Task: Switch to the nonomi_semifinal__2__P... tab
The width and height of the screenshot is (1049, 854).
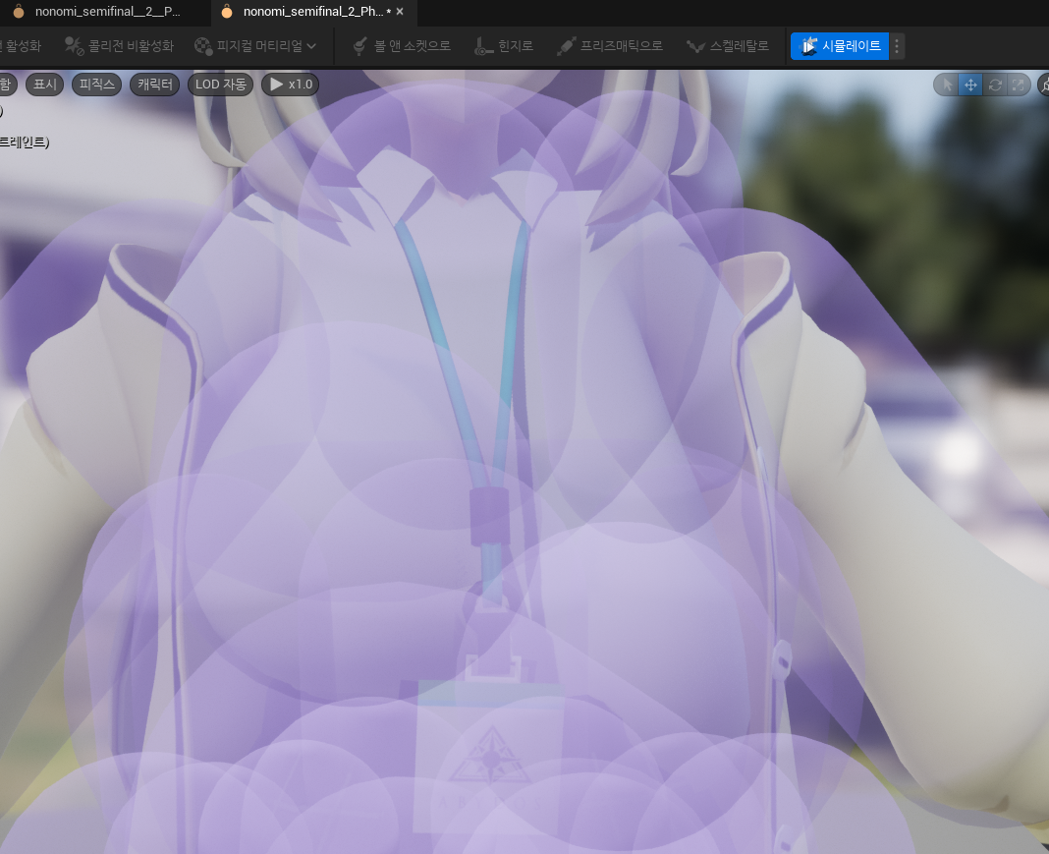Action: 97,12
